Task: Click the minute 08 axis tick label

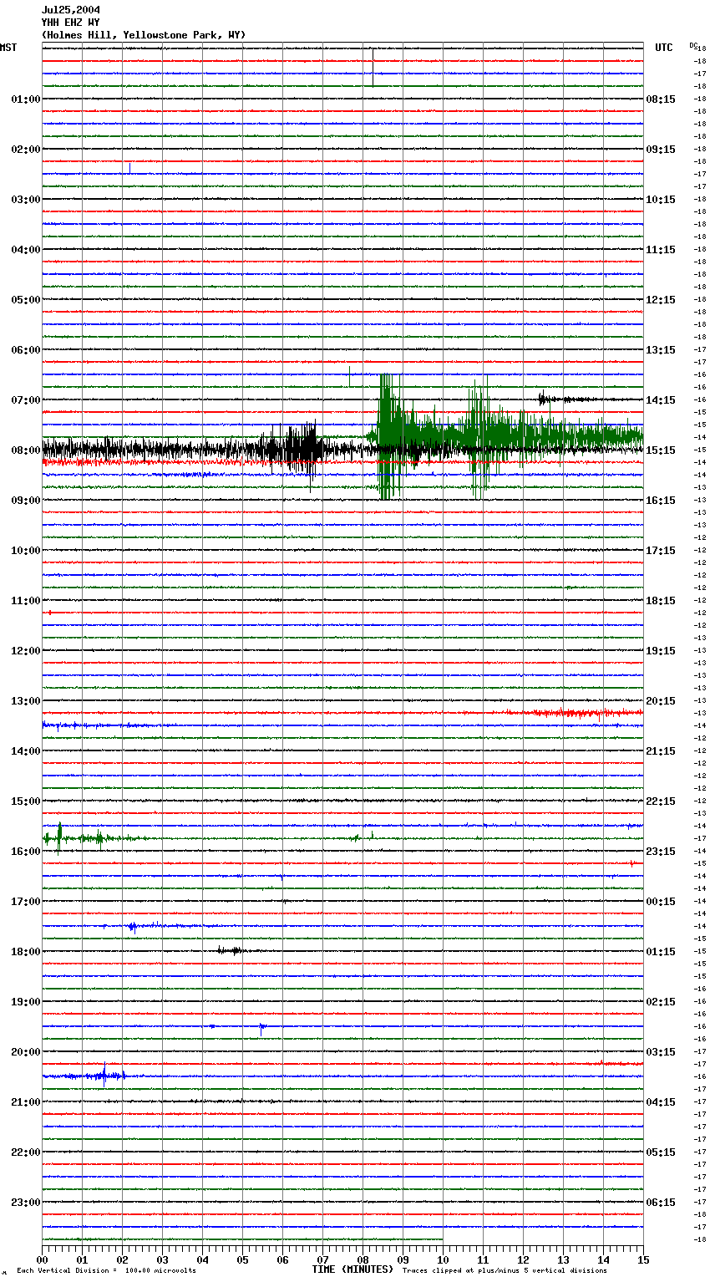Action: click(363, 1259)
